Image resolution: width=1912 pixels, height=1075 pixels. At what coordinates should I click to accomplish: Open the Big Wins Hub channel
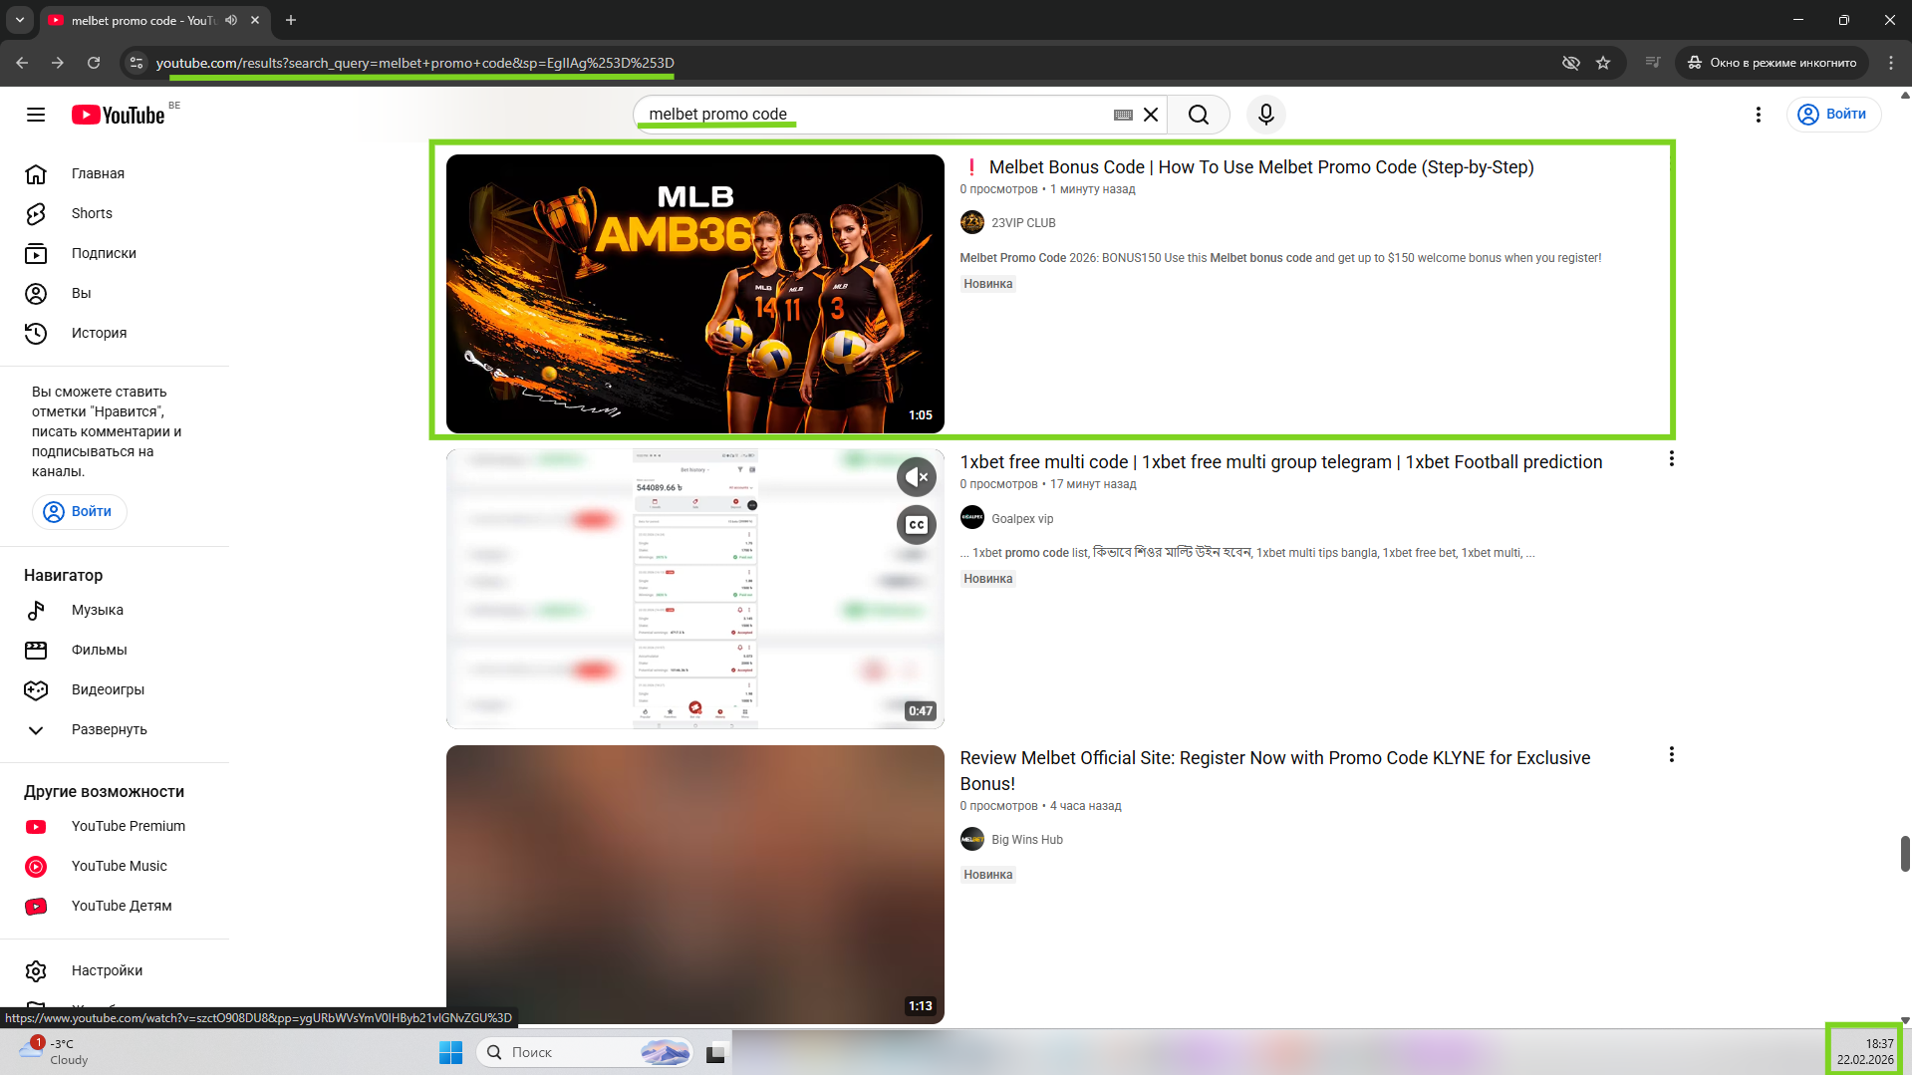click(1026, 840)
